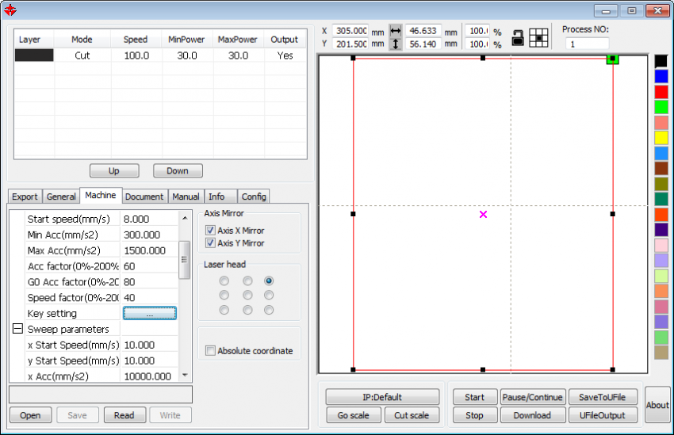Image resolution: width=674 pixels, height=435 pixels.
Task: Click the nine-point anchor grid icon
Action: click(x=539, y=37)
